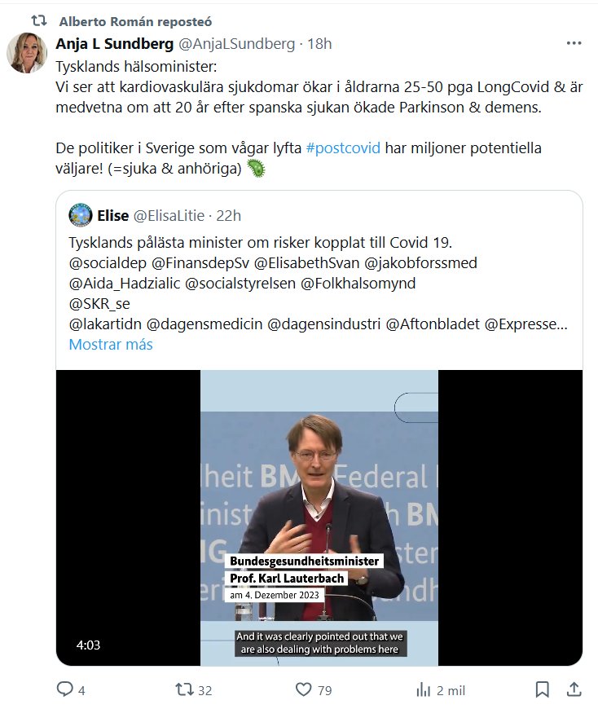Open Elise's display name in quoted tweet
Image resolution: width=598 pixels, height=709 pixels.
click(x=113, y=216)
